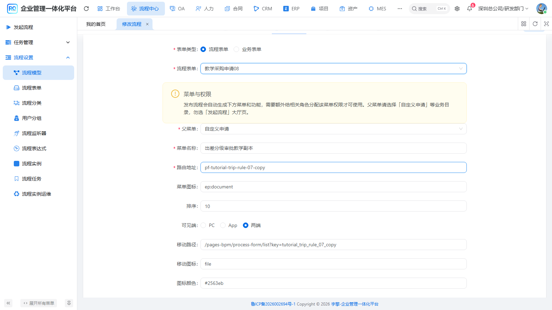Click the 路由地址 input field
Screen dimensions: 552x310
pyautogui.click(x=334, y=167)
